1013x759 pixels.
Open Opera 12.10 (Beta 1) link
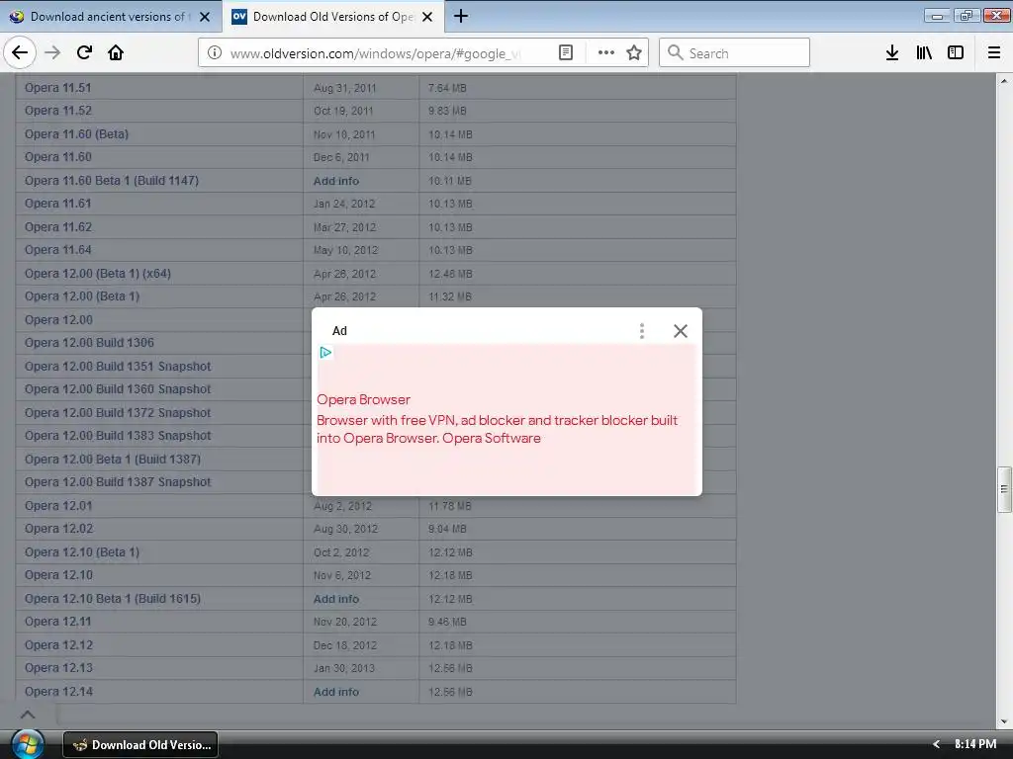click(81, 552)
